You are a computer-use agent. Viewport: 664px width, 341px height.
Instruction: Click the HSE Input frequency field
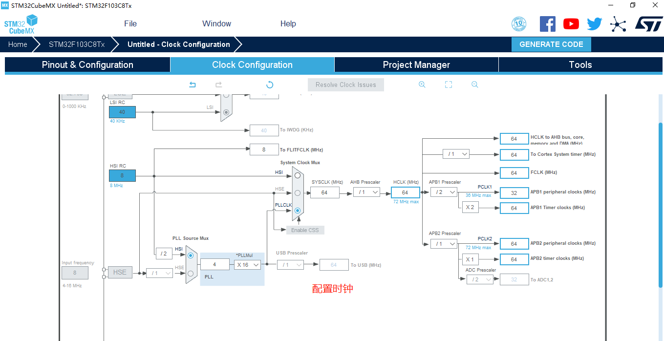tap(75, 273)
